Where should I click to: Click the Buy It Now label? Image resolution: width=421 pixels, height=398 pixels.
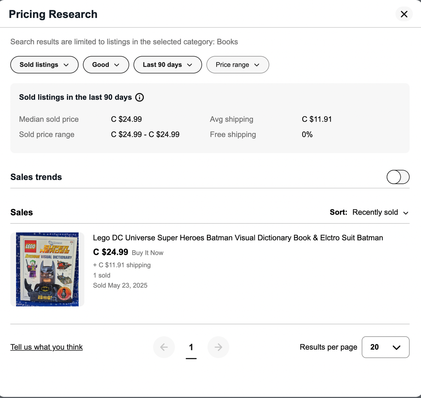pyautogui.click(x=148, y=253)
